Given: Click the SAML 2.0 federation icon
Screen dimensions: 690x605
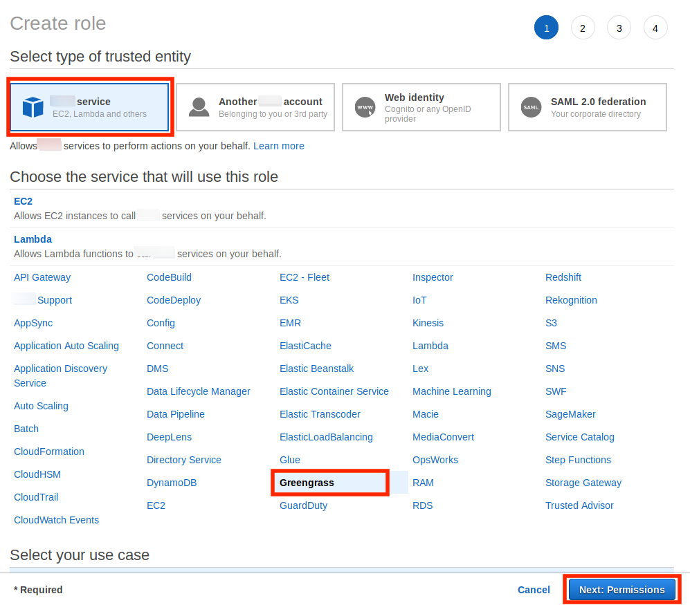Looking at the screenshot, I should [531, 107].
